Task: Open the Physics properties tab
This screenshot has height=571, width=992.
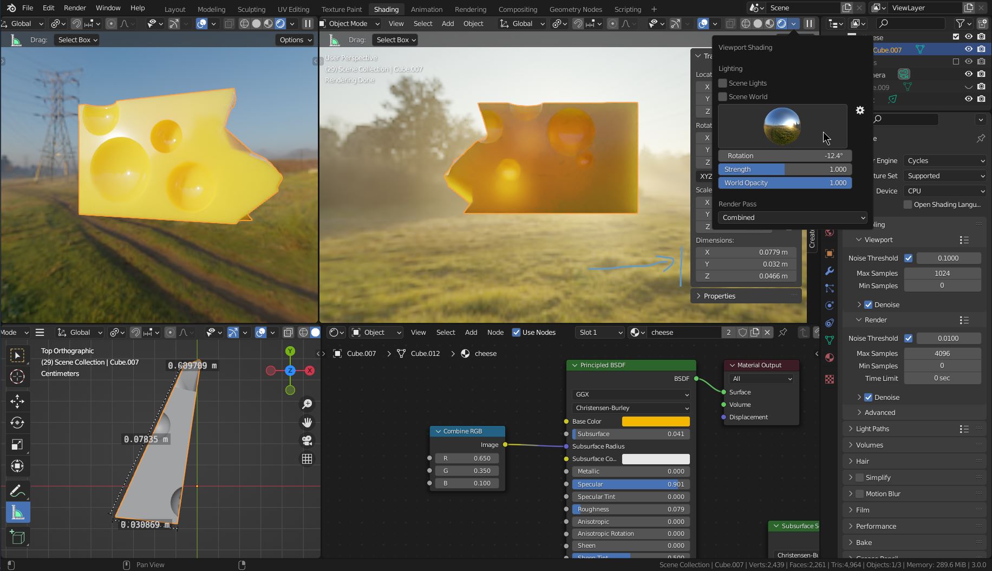Action: (829, 306)
